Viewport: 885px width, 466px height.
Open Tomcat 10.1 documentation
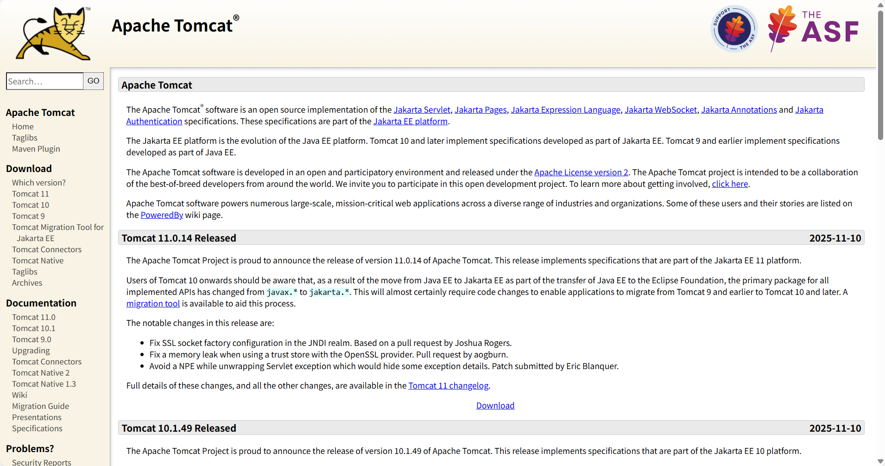point(34,328)
